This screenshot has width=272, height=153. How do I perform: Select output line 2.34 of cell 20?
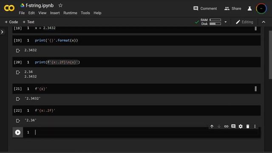[x=28, y=72]
